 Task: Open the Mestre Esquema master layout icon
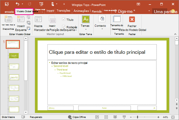point(38,19)
